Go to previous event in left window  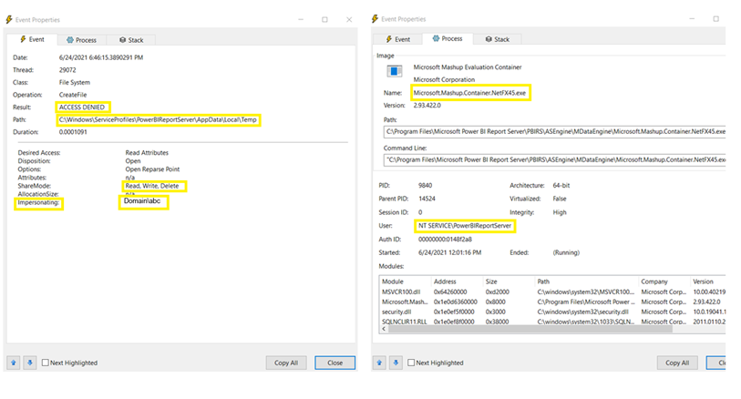14,363
